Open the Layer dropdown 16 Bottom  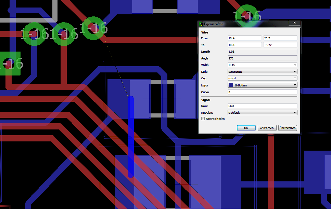(263, 85)
